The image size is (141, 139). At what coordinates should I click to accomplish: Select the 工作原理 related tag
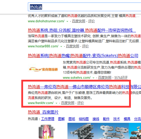point(48,119)
